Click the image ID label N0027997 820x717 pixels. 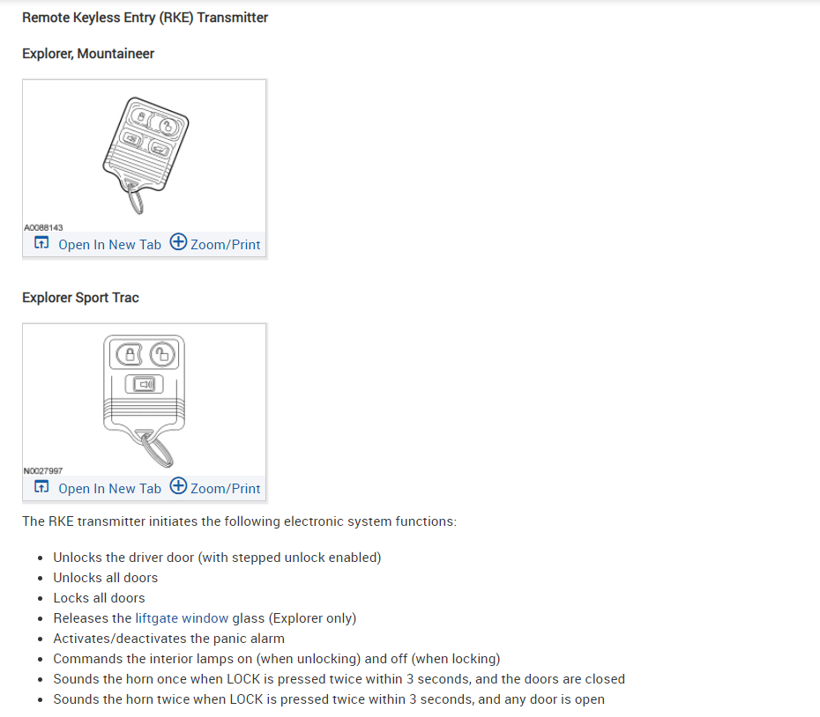(x=43, y=471)
